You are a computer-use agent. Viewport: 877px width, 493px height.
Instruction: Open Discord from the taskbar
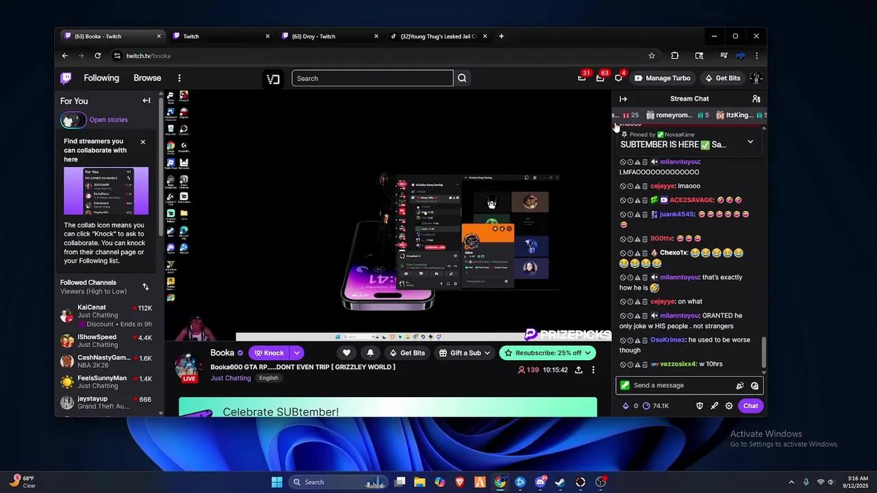click(541, 482)
